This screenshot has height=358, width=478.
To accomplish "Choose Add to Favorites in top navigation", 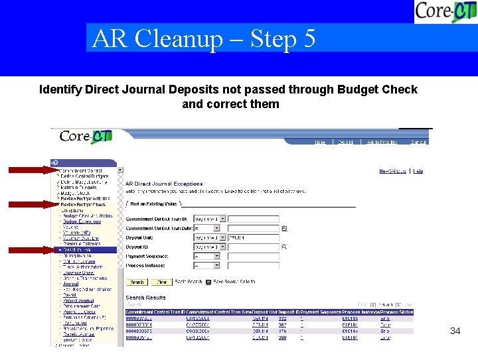I will 382,142.
